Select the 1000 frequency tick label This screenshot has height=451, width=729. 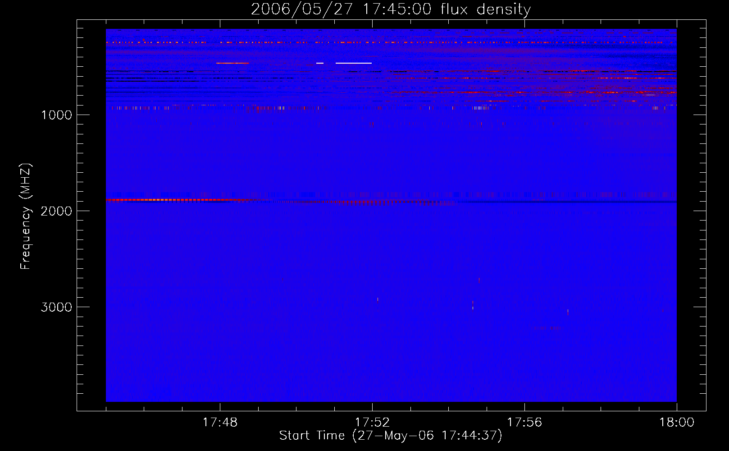(x=56, y=115)
